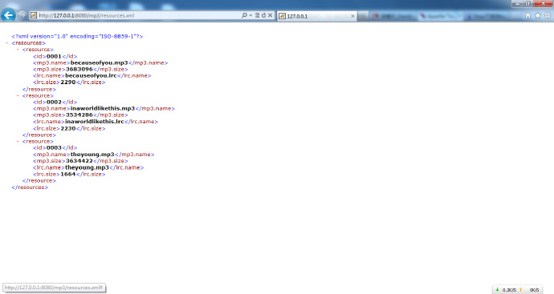This screenshot has width=554, height=294.
Task: Click the mp3.size value 3534286
Action: [79, 115]
